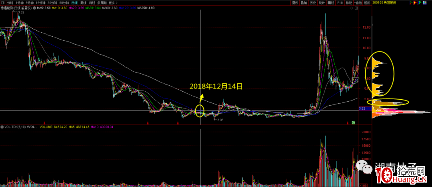Switch to the 分时 intraday tab
432x187 pixels.
coord(10,3)
